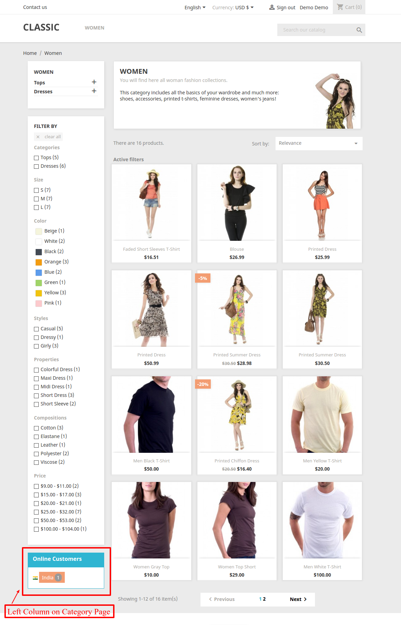Click the search magnifier icon

tap(359, 30)
